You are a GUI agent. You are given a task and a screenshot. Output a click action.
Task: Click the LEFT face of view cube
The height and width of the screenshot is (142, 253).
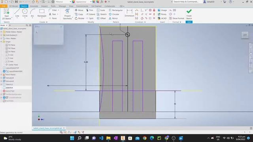tap(245, 35)
